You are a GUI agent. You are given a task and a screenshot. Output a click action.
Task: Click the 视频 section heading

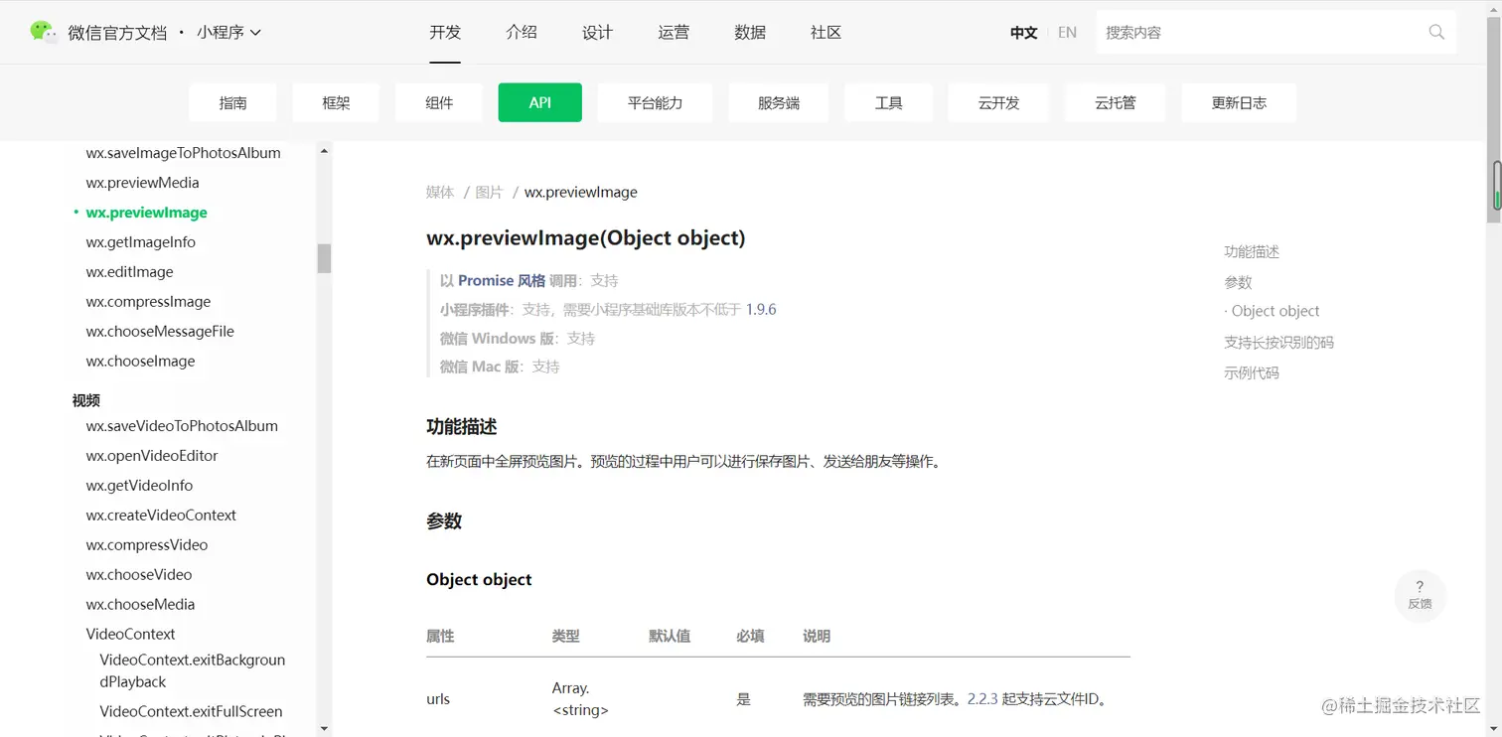85,400
